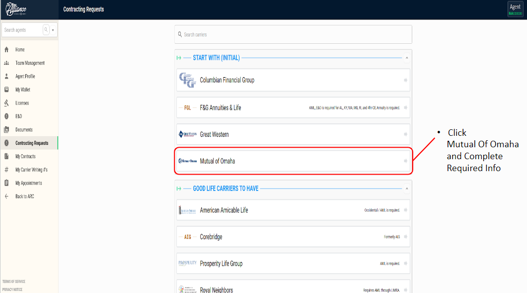The image size is (527, 293).
Task: Click the My Wallet icon
Action: pyautogui.click(x=6, y=90)
